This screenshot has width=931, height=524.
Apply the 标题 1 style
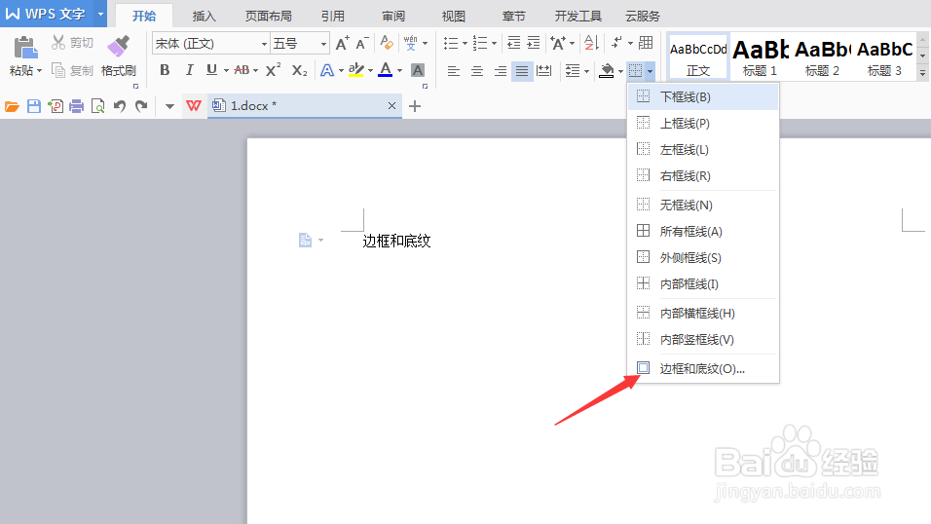click(x=760, y=56)
